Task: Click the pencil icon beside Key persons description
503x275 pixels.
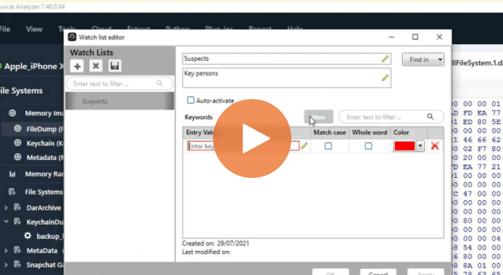Action: click(385, 78)
